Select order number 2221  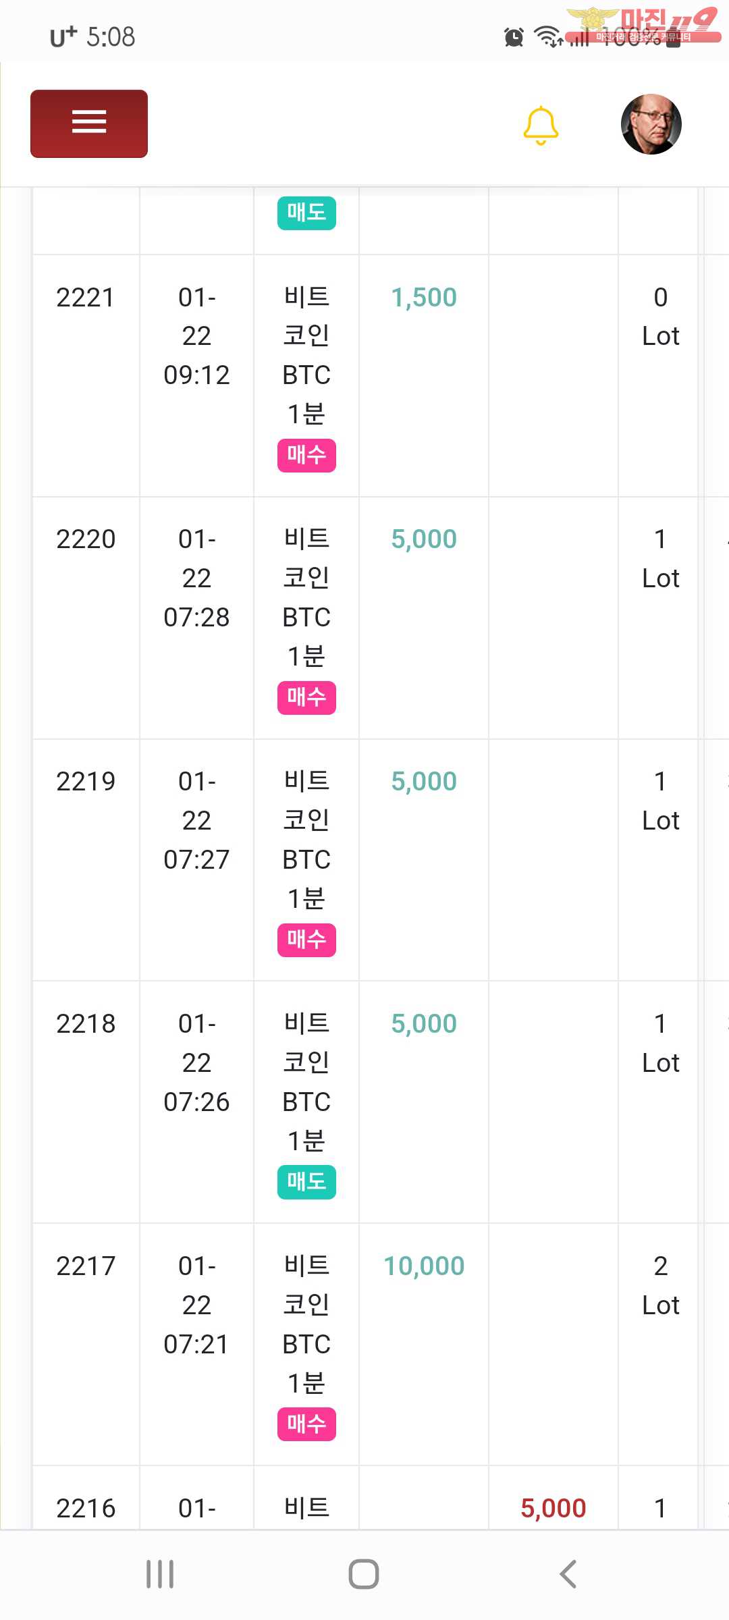(86, 298)
